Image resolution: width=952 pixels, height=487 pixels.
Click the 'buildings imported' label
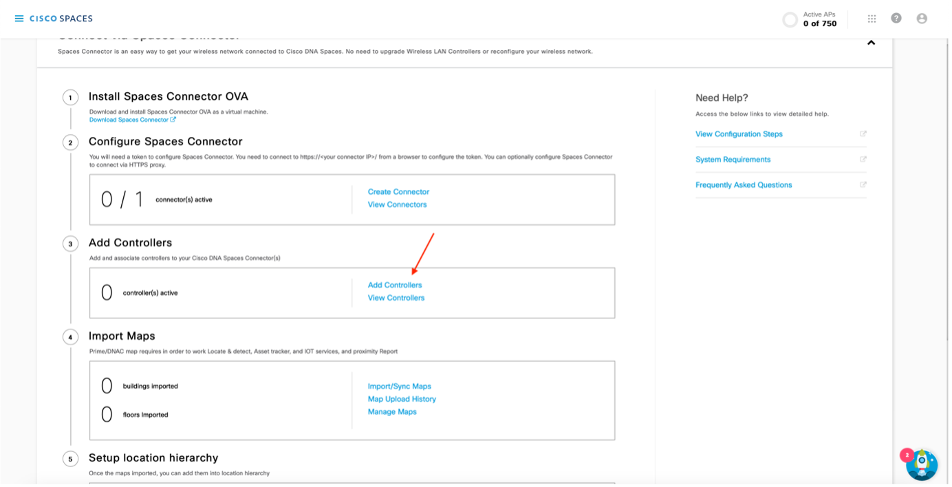[150, 387]
